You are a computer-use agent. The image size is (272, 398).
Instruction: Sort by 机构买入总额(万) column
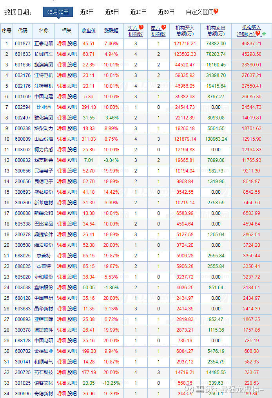185,31
